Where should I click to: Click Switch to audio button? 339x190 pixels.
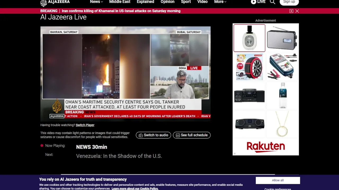click(x=153, y=135)
